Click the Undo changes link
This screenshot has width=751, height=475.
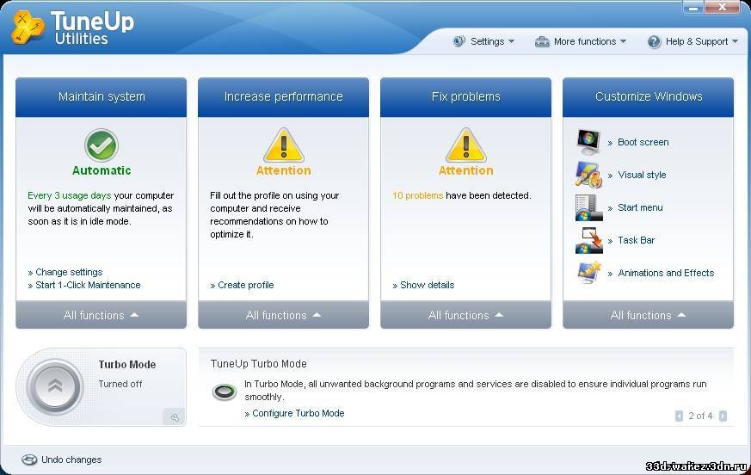coord(71,460)
